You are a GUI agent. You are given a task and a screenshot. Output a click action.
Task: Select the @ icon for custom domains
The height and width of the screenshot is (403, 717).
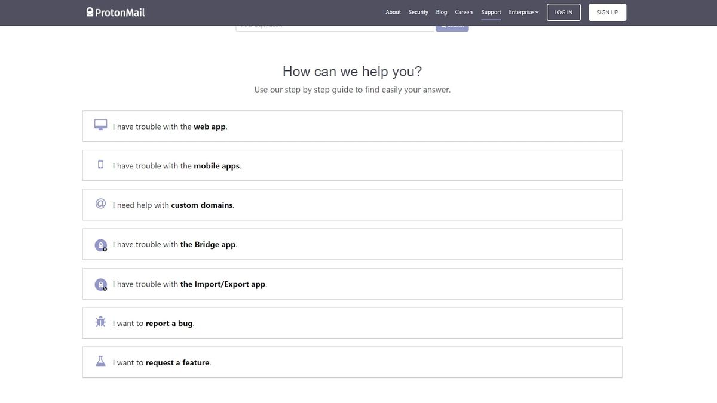[x=100, y=203]
